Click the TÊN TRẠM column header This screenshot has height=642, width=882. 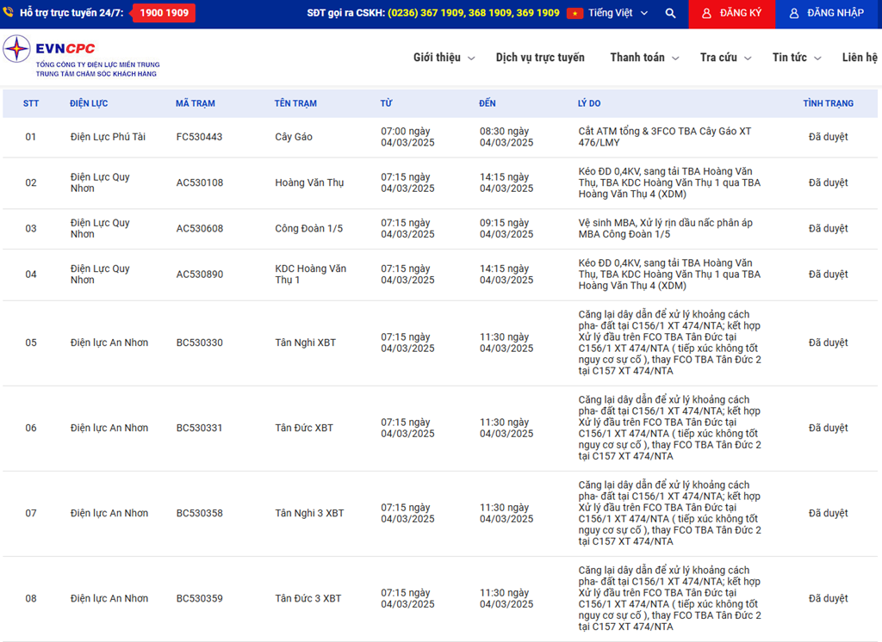(x=295, y=103)
